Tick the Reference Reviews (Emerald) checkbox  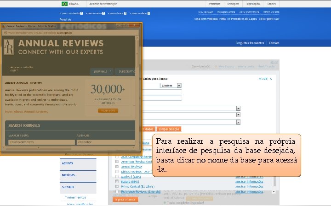[x=117, y=191]
